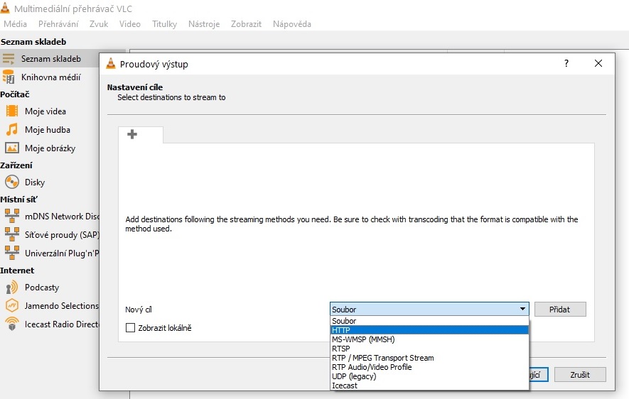Click the Podcasty broadcast icon
This screenshot has height=399, width=629.
pos(12,288)
